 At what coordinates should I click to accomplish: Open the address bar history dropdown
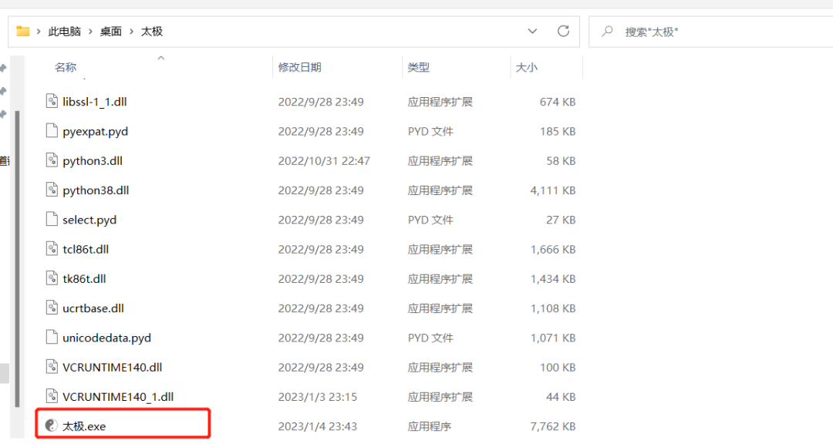click(532, 31)
